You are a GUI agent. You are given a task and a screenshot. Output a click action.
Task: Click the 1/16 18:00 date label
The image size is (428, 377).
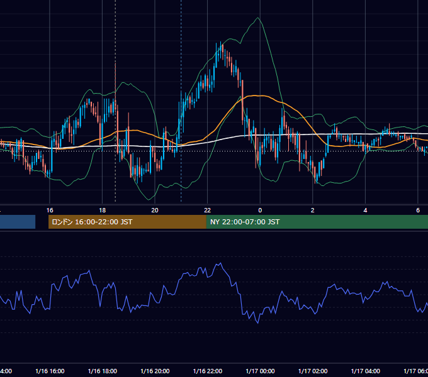point(103,371)
